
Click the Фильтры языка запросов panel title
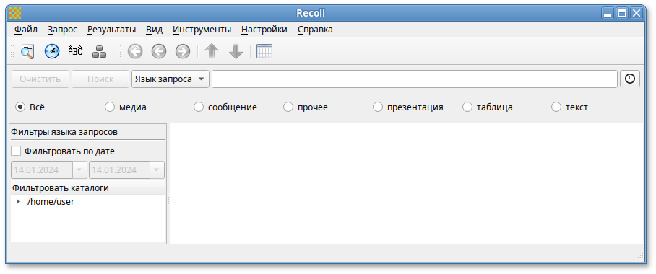pyautogui.click(x=64, y=132)
